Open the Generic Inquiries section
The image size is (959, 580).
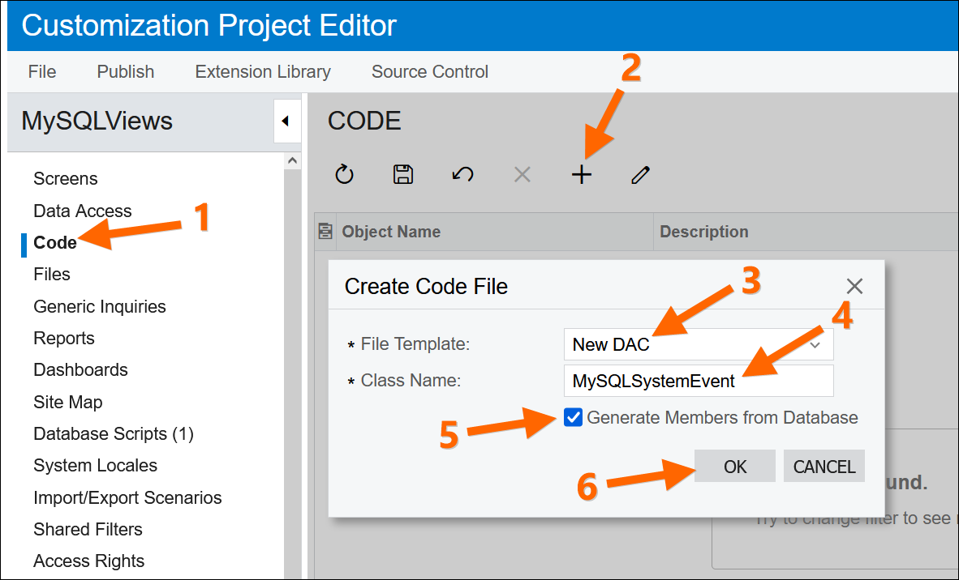click(x=99, y=306)
